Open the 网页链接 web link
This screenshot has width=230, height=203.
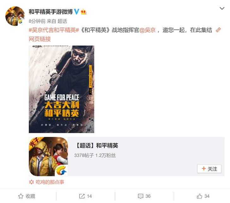click(x=40, y=39)
